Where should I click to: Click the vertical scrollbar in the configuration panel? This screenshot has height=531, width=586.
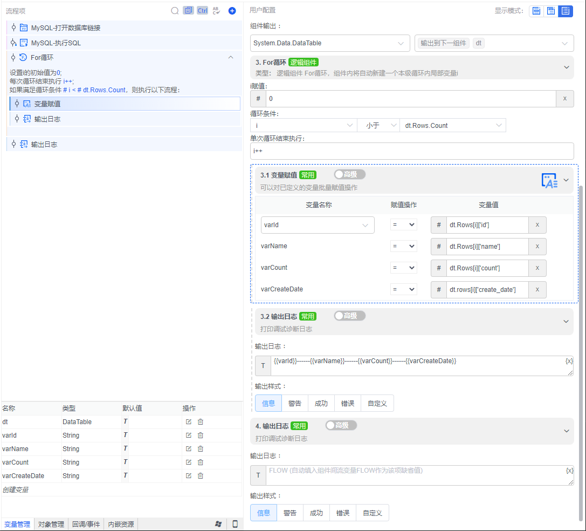point(581,351)
